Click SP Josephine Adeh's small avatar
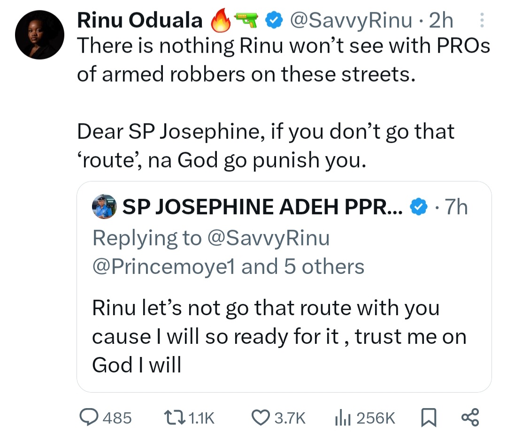 click(x=104, y=206)
